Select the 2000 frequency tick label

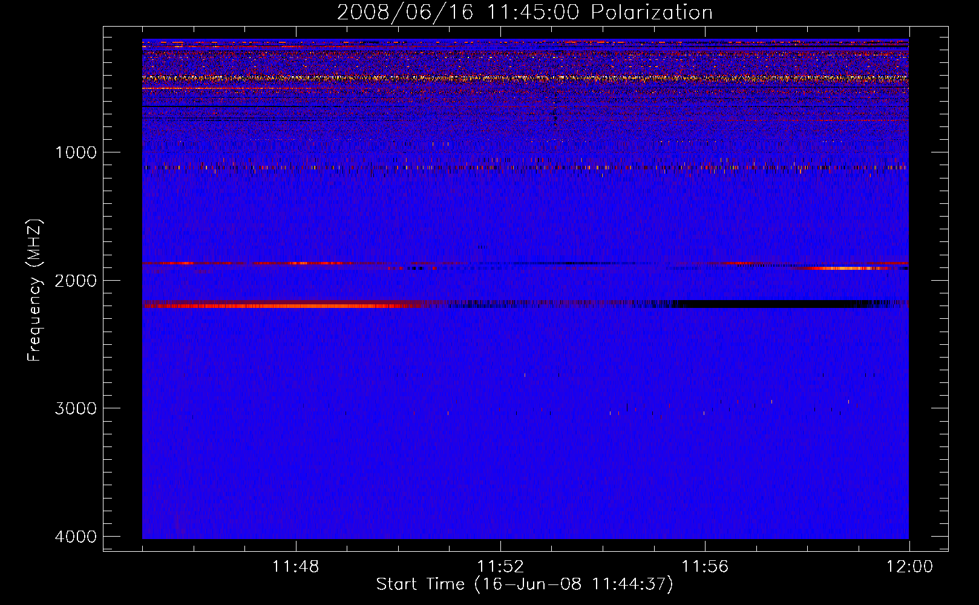coord(76,281)
